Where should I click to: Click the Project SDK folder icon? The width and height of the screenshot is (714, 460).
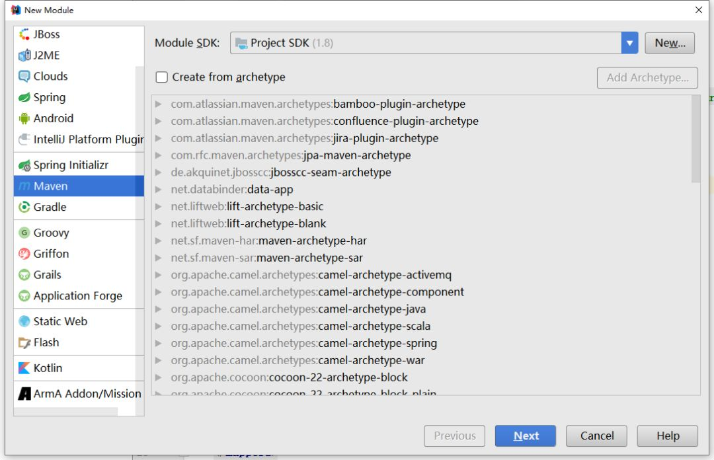point(241,43)
